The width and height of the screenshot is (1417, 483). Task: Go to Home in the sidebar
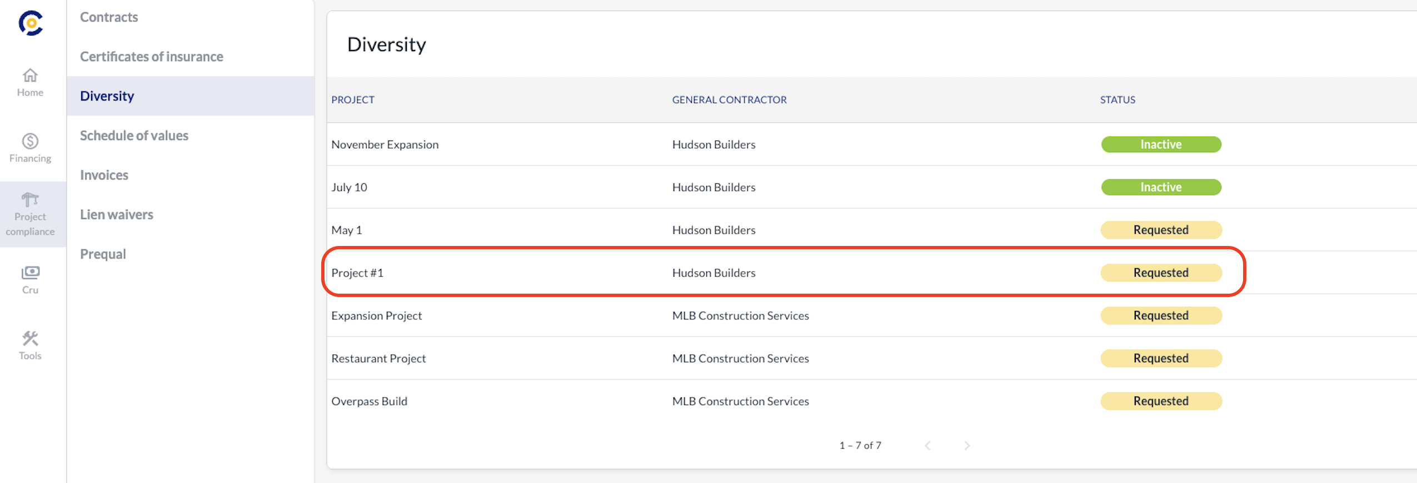pos(30,76)
